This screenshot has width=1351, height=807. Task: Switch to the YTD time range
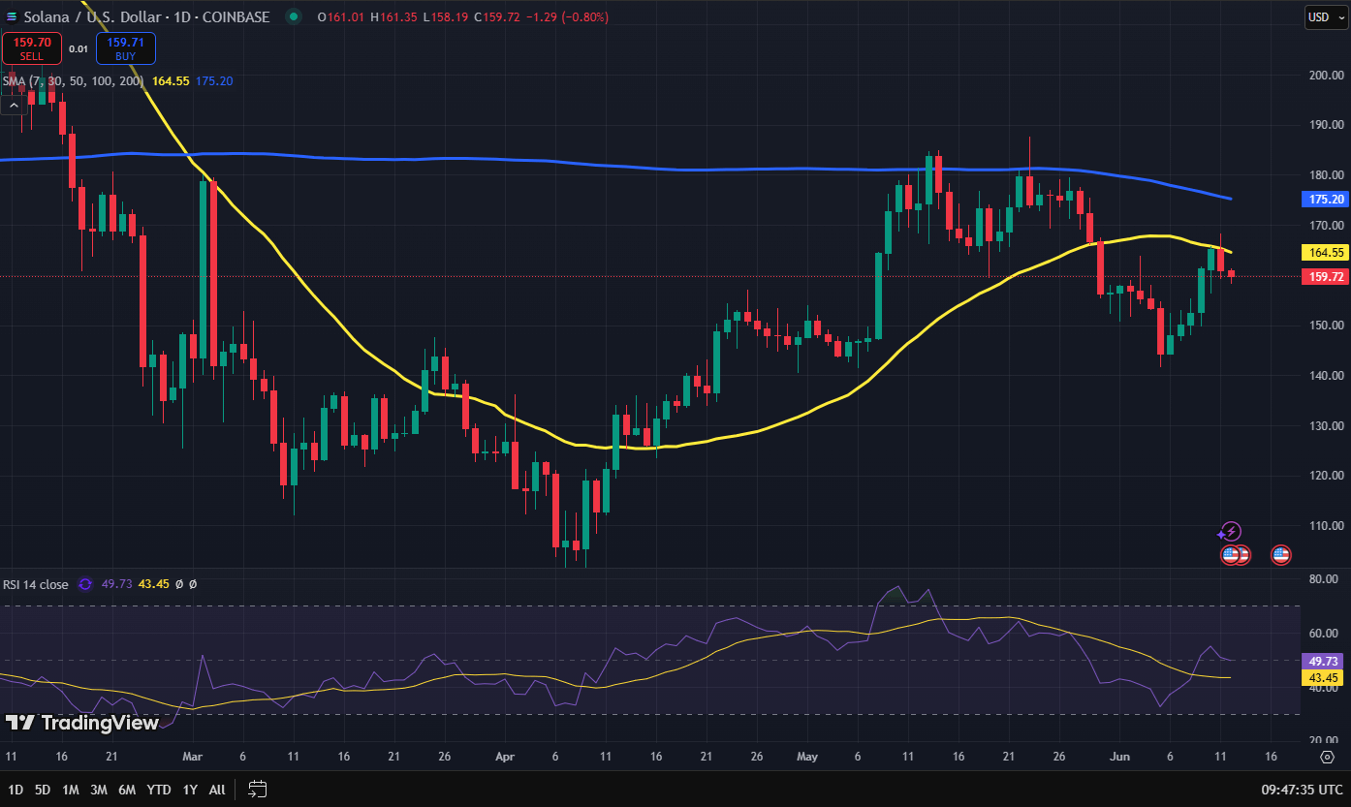(159, 789)
